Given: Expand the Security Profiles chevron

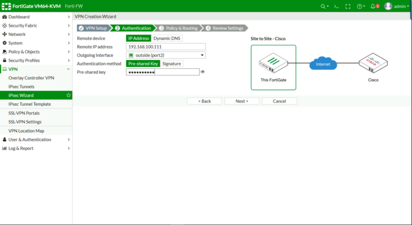Looking at the screenshot, I should click(x=69, y=60).
